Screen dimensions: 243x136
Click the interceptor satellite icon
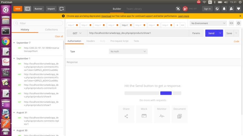pos(178,9)
